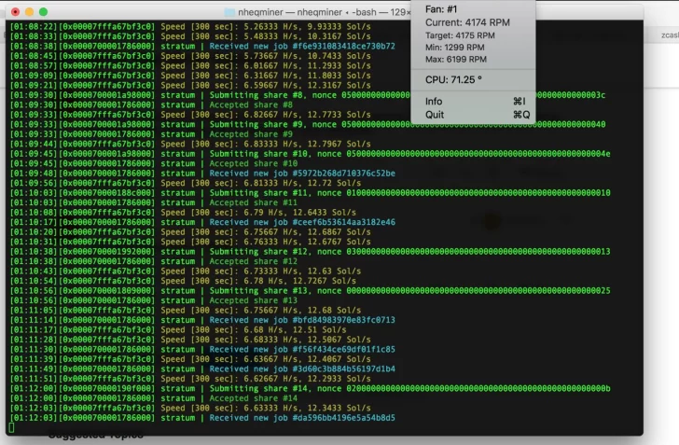Click the value 12.6433 Sol/s
This screenshot has width=679, height=445.
tap(325, 213)
